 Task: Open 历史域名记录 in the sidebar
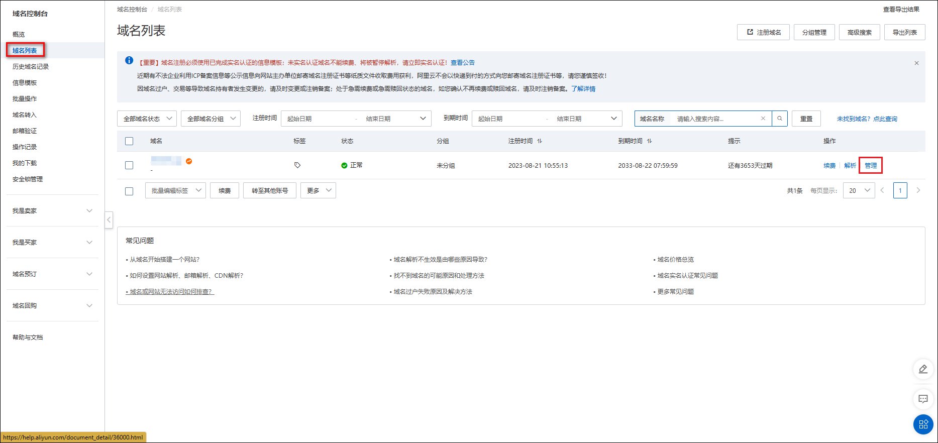click(31, 67)
